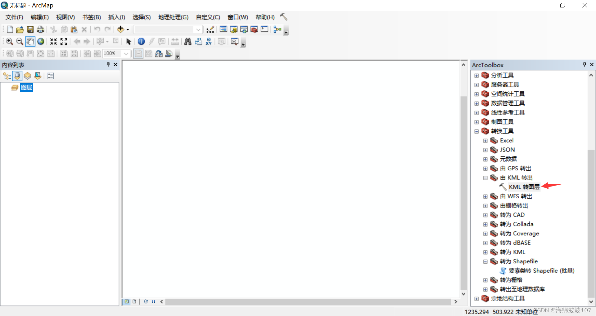Activate the Identify tool
This screenshot has width=596, height=316.
pyautogui.click(x=141, y=42)
